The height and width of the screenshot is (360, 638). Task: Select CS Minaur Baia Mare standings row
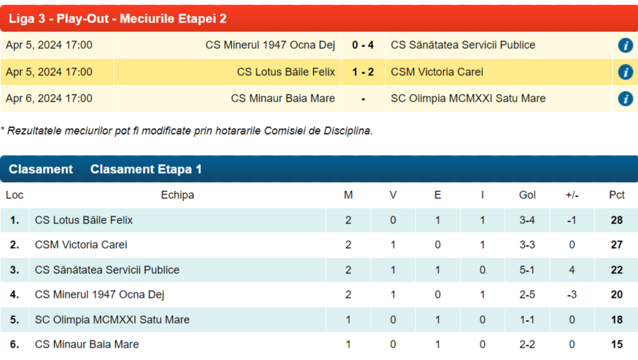point(87,344)
